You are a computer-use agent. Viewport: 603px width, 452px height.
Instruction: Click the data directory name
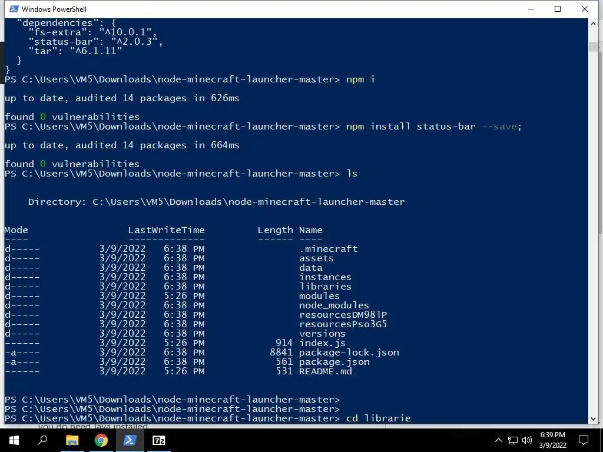[311, 268]
